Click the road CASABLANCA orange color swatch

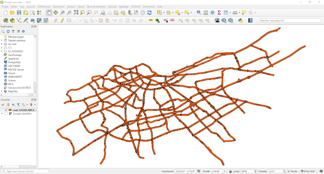(10, 110)
